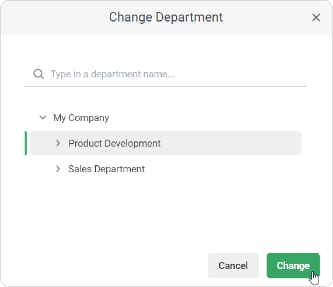This screenshot has width=333, height=287.
Task: Choose Sales Department from the list
Action: click(106, 169)
